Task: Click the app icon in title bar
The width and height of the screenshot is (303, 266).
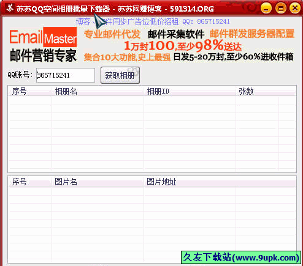Action: [x=9, y=8]
